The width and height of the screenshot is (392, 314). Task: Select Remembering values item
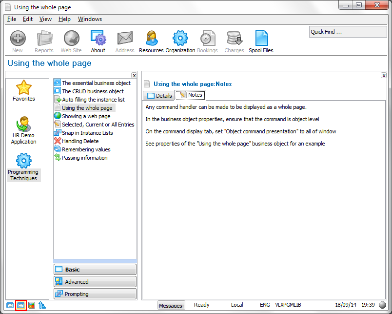tap(86, 149)
